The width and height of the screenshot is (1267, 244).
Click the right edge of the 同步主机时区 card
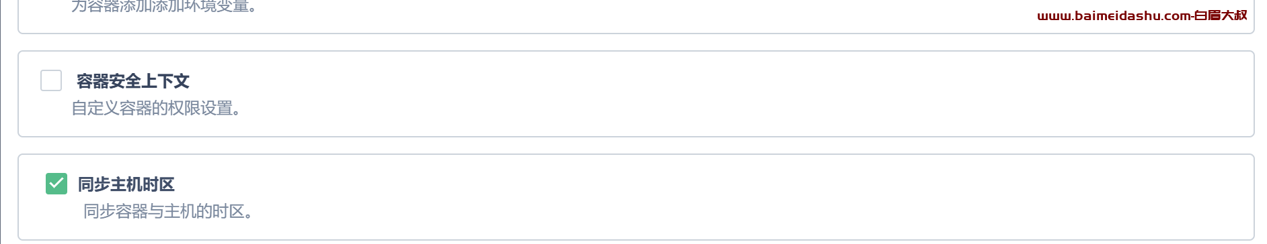click(x=1254, y=197)
